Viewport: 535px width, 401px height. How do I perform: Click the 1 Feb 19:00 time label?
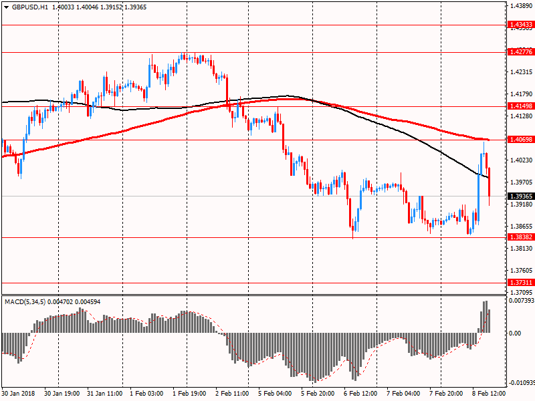(189, 393)
